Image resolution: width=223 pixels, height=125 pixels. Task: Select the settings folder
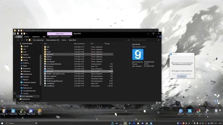[x=78, y=59]
